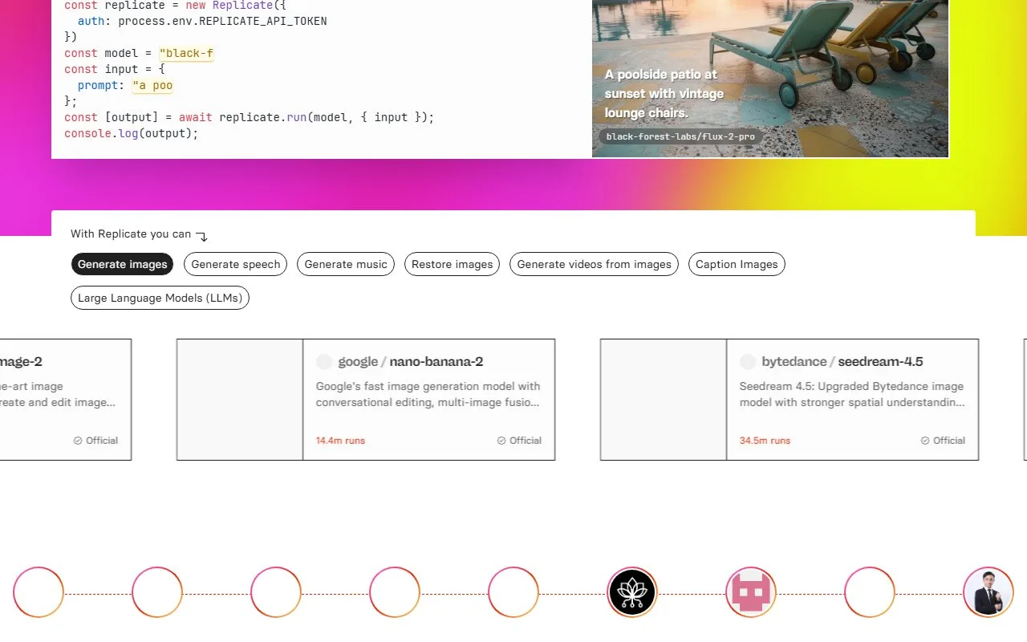Select the Caption Images pill
This screenshot has width=1027, height=642.
click(x=737, y=264)
